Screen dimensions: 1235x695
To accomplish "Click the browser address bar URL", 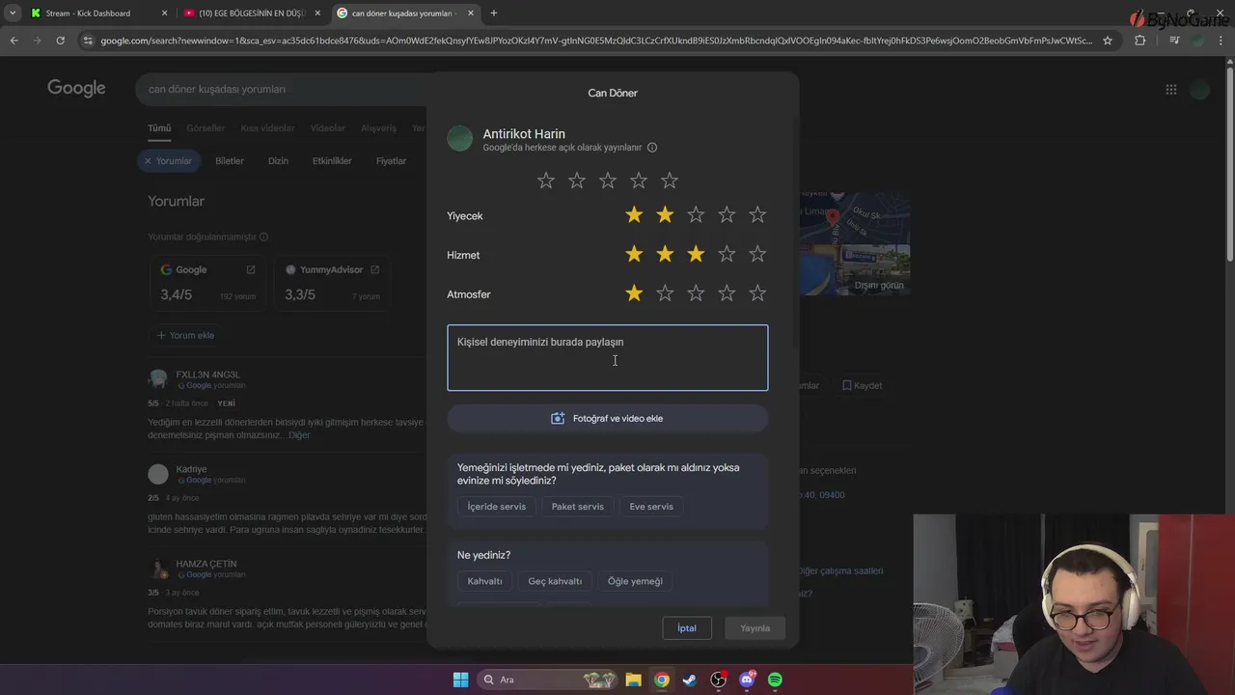I will click(595, 41).
